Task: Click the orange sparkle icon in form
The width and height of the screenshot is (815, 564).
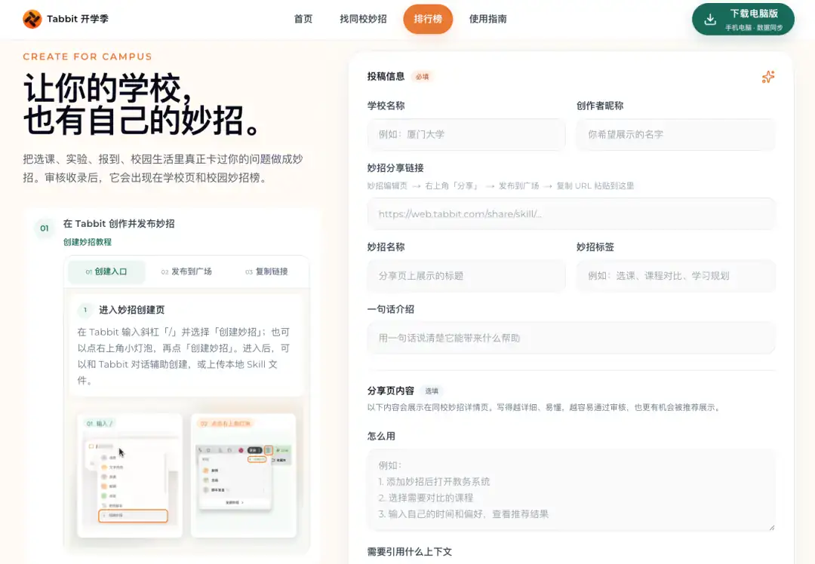Action: click(768, 77)
